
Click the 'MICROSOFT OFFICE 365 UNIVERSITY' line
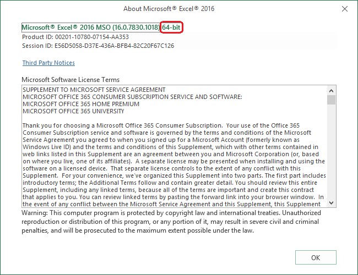point(73,111)
